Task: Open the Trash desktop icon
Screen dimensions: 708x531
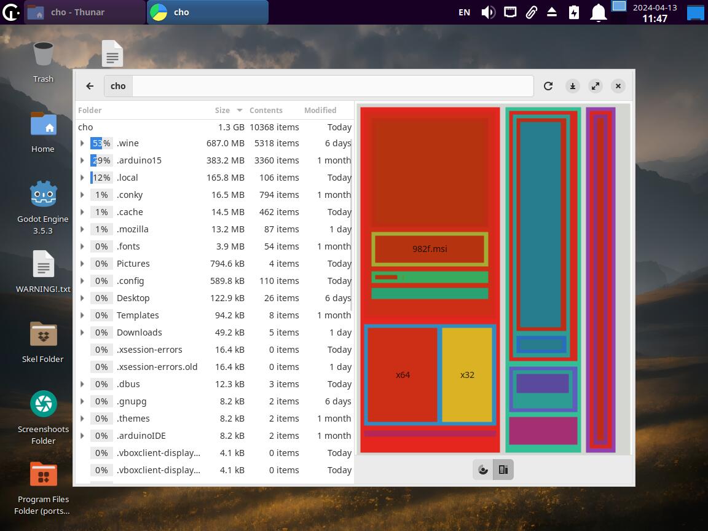Action: (43, 55)
